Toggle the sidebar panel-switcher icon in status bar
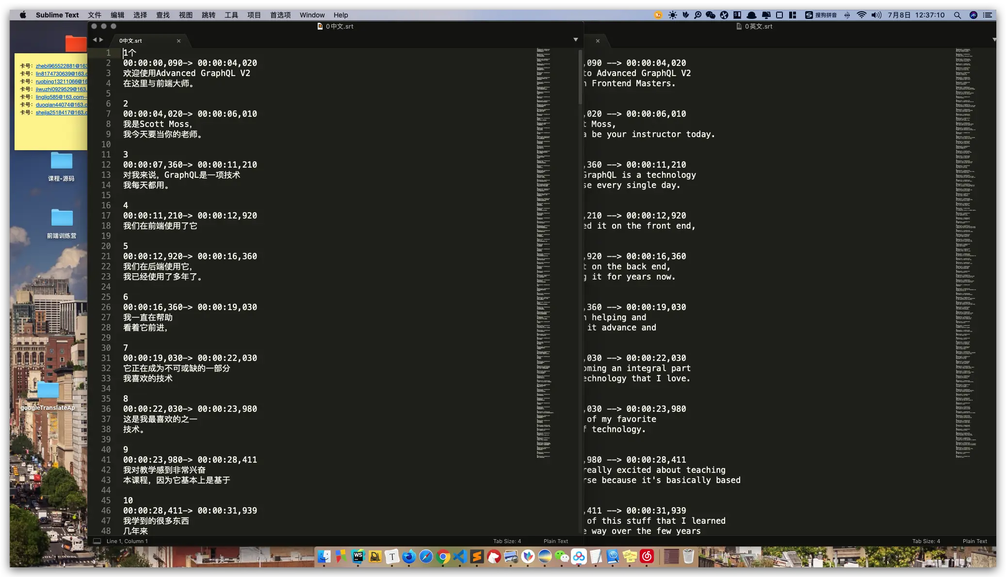The width and height of the screenshot is (1006, 577). point(97,541)
